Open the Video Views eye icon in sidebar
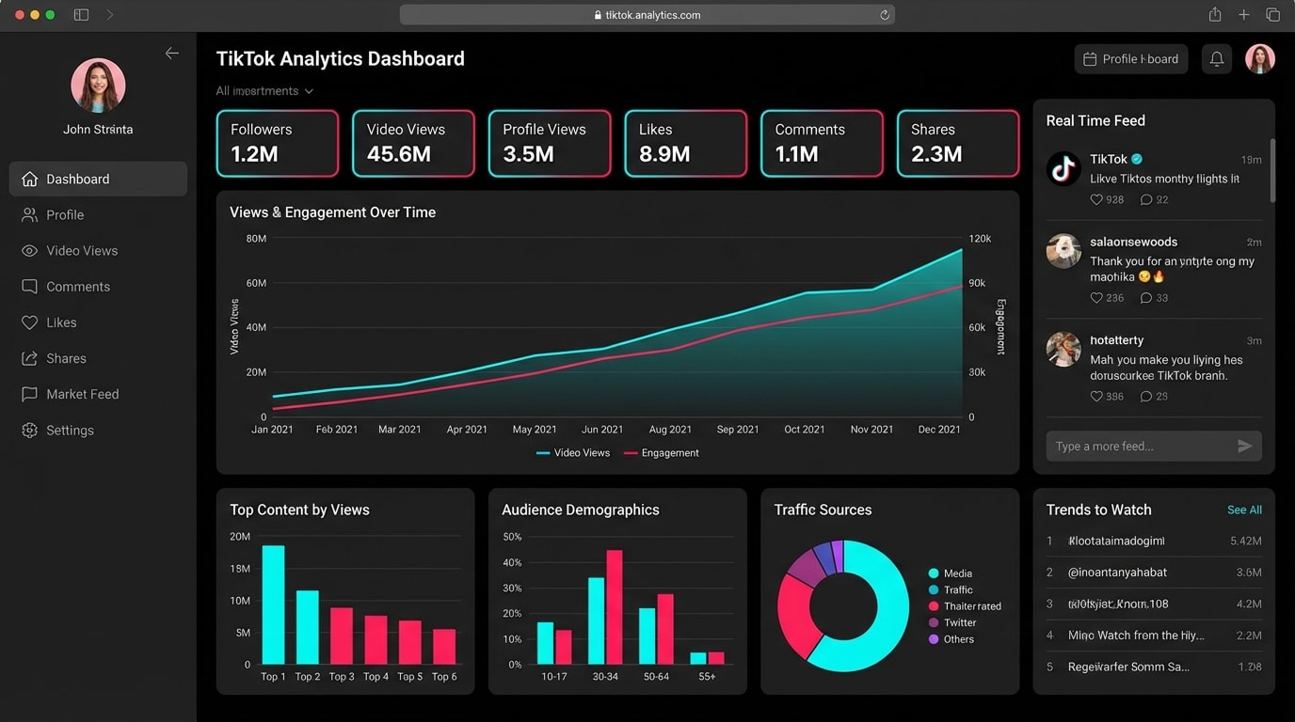The image size is (1295, 722). tap(29, 251)
